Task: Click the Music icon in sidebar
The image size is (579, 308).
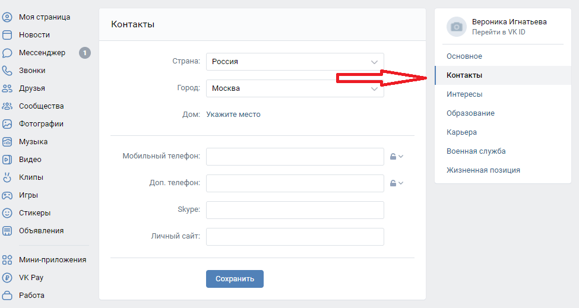Action: coord(7,142)
